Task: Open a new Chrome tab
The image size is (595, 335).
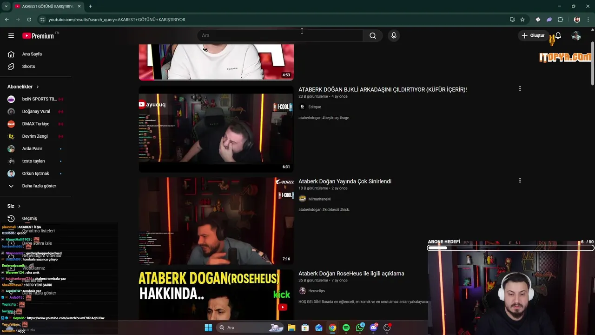Action: point(90,6)
